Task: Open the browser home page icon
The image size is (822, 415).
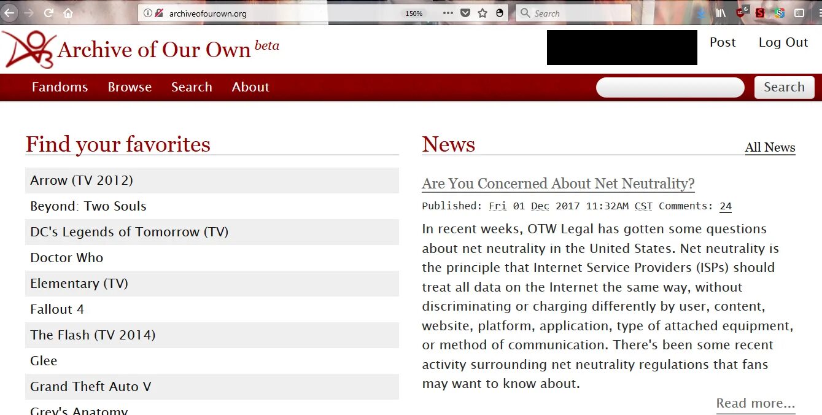Action: pos(68,13)
